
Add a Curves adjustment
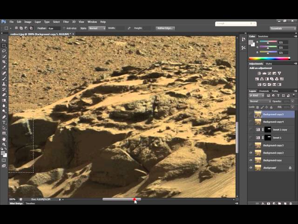pos(269,73)
